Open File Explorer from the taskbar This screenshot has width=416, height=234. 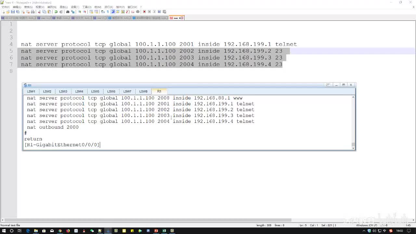tap(36, 231)
